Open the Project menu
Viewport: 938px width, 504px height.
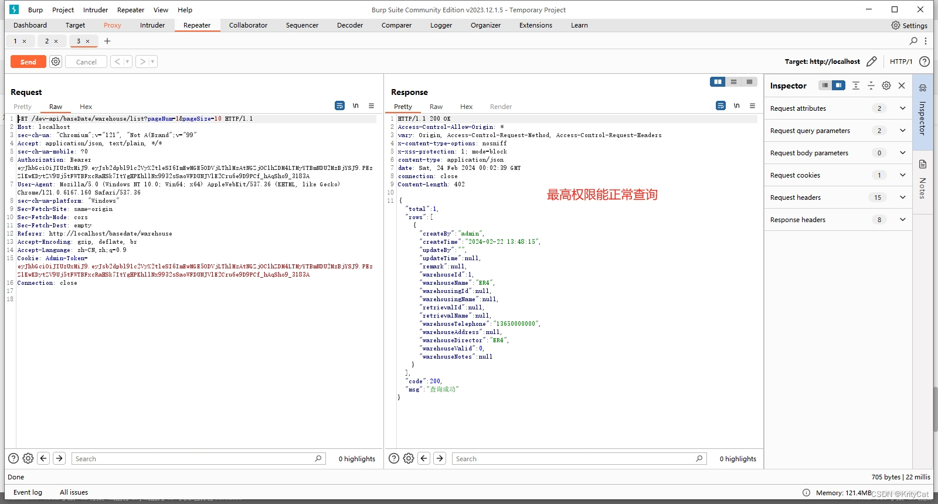[x=63, y=10]
